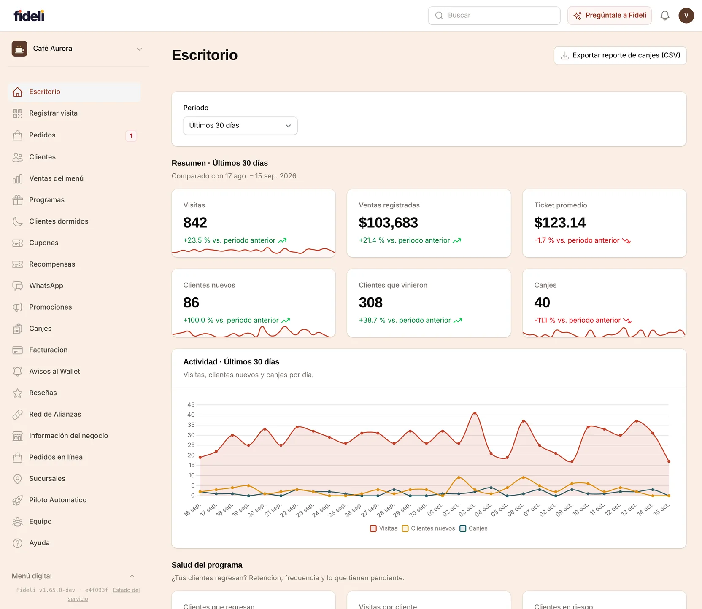Click the Ayuda question mark icon
Screen dimensions: 702x609
tap(17, 543)
